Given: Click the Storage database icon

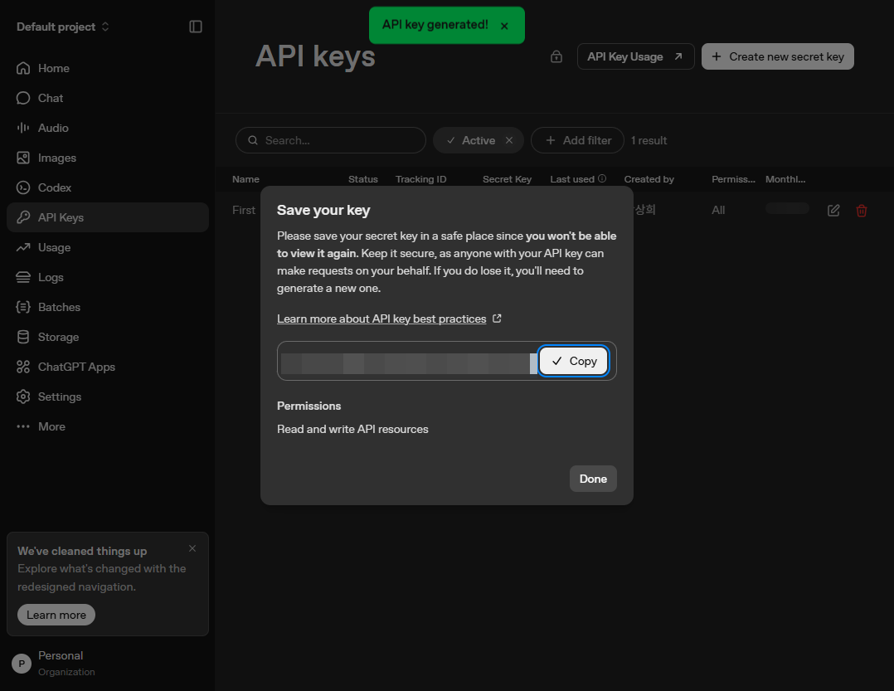Looking at the screenshot, I should tap(23, 337).
